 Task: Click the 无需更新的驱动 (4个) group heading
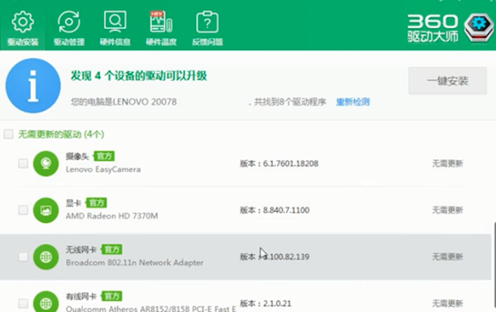61,134
